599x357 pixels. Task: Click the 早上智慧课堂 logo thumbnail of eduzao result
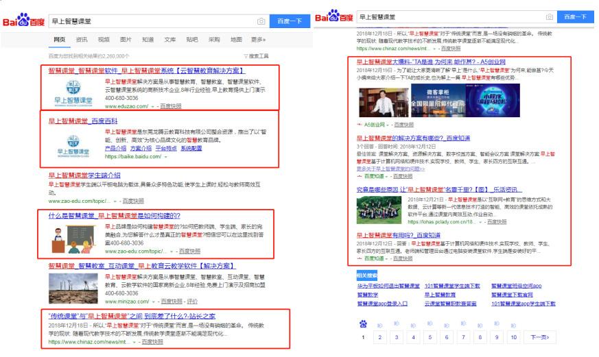click(x=73, y=93)
